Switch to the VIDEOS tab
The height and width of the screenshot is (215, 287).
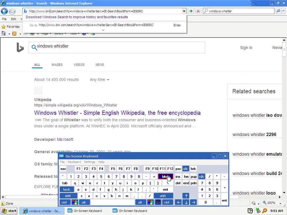(79, 65)
